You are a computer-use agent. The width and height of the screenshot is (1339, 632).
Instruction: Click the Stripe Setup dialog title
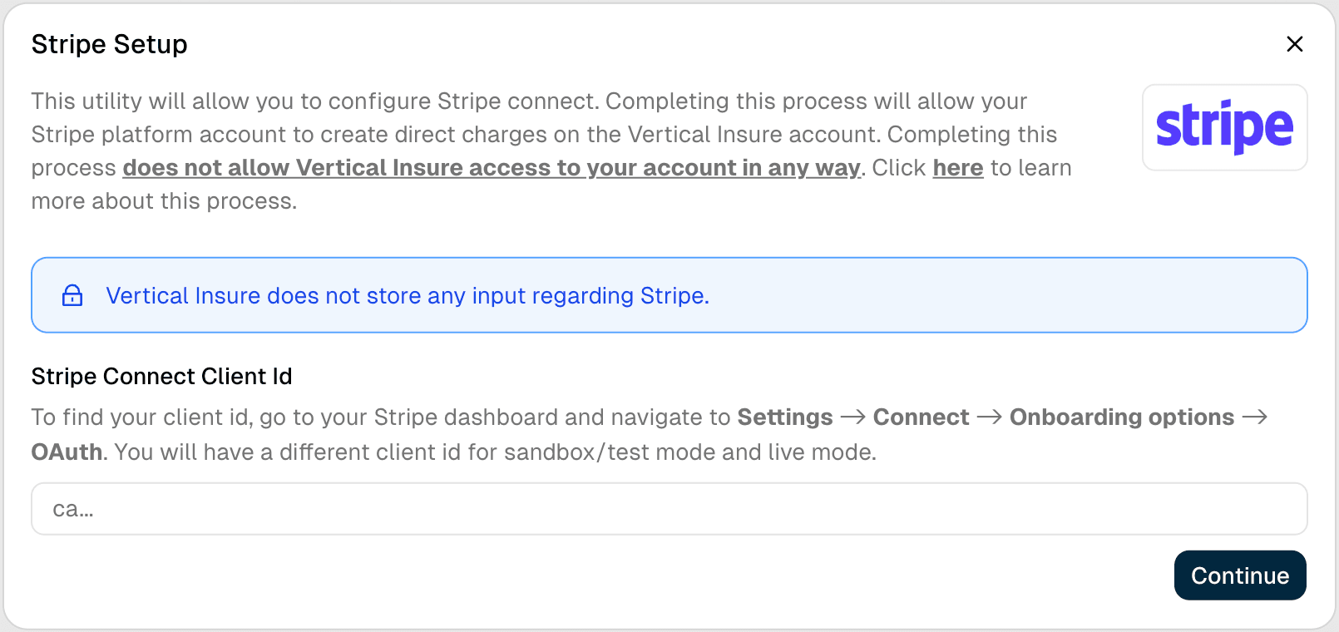pyautogui.click(x=109, y=44)
